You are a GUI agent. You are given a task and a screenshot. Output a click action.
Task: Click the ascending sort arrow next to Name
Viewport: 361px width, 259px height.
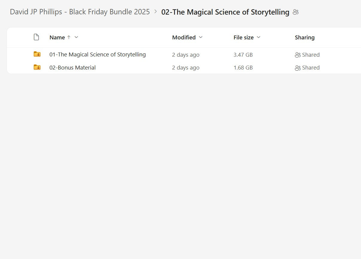coord(69,37)
